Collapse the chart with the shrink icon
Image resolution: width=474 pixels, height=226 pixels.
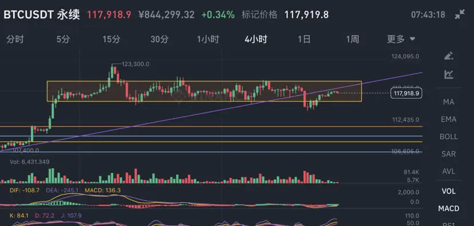pyautogui.click(x=460, y=14)
